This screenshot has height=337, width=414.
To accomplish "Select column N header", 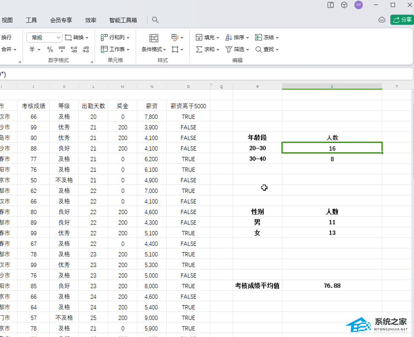I will pyautogui.click(x=152, y=86).
